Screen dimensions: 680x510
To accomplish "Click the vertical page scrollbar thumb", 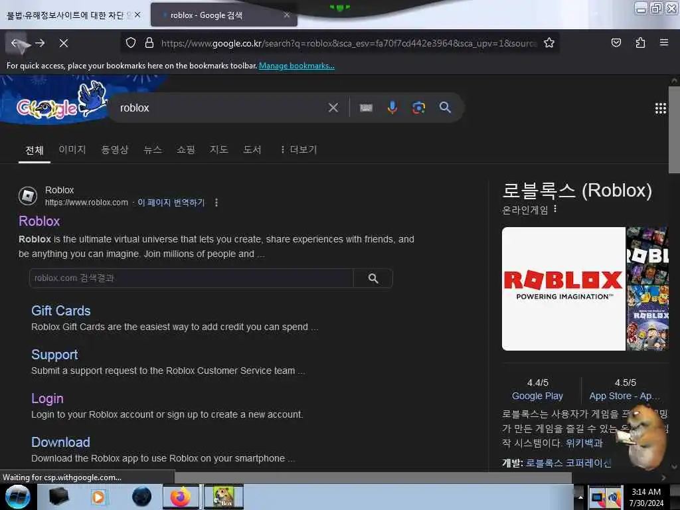I will point(674,130).
